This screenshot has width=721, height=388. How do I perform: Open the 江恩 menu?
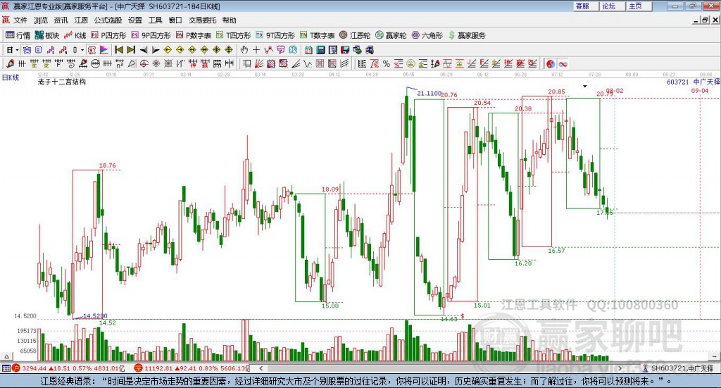coord(81,20)
